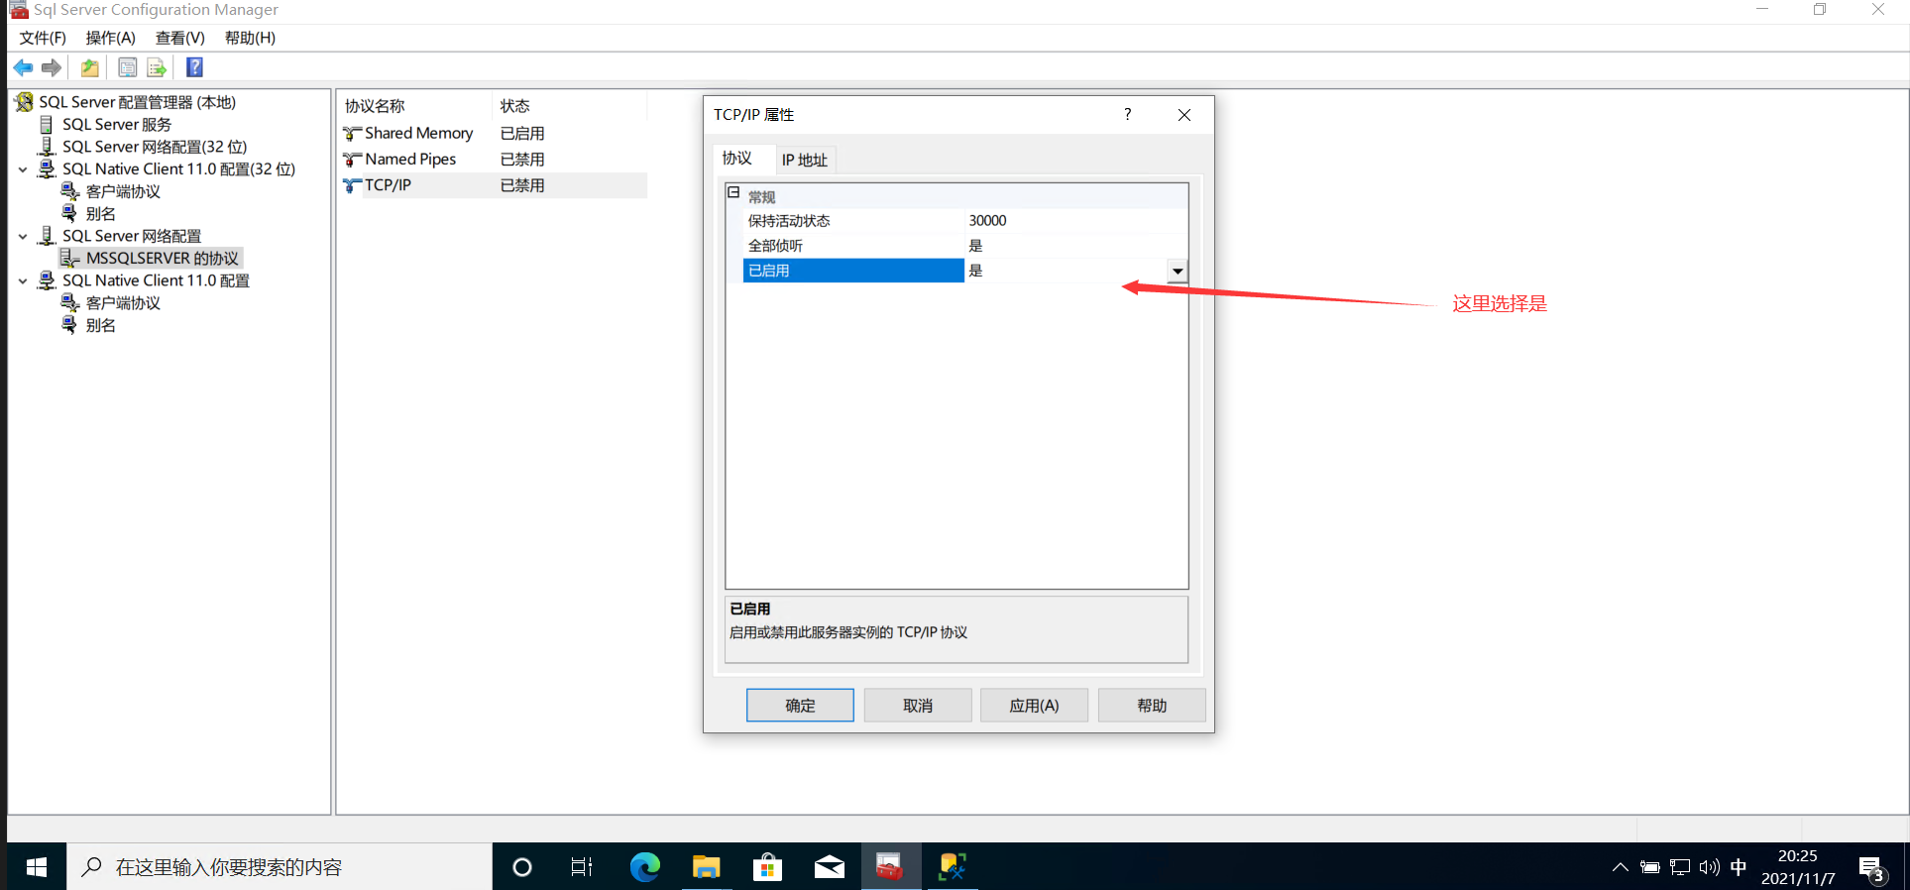Click the Named Pipes protocol icon

[x=352, y=159]
